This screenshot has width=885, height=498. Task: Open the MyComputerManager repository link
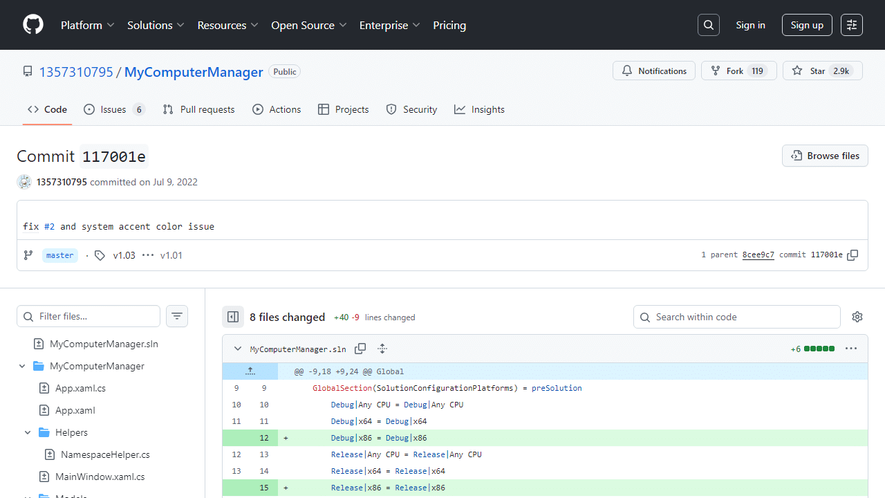tap(194, 72)
